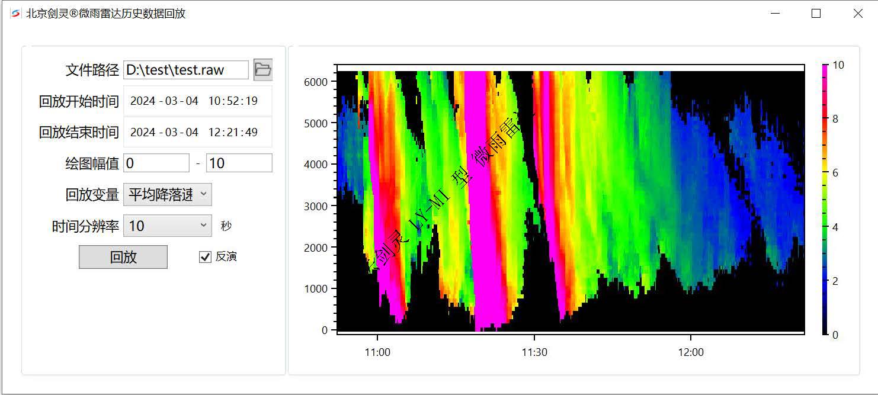Open the 时间分辨率 dropdown showing 10
Viewport: 878px width, 395px height.
tap(168, 226)
